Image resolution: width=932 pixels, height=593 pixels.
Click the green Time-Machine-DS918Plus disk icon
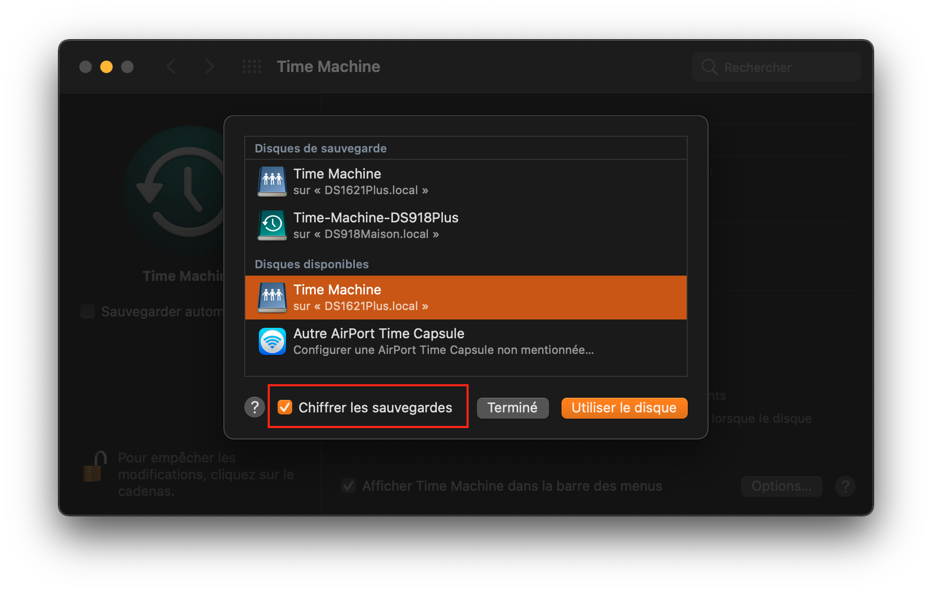272,226
